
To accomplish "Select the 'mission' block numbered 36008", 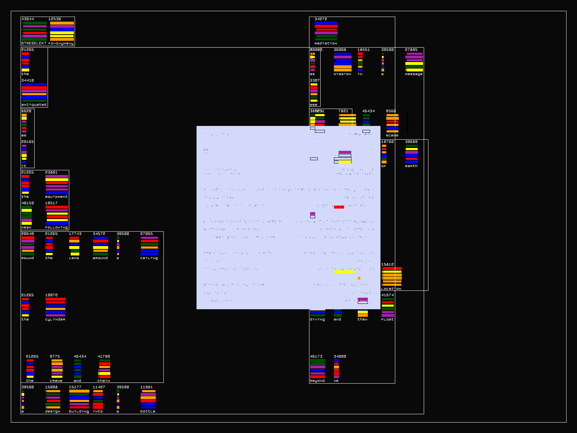I will 343,62.
